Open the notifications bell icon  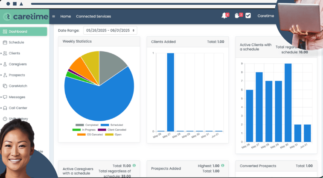point(224,16)
